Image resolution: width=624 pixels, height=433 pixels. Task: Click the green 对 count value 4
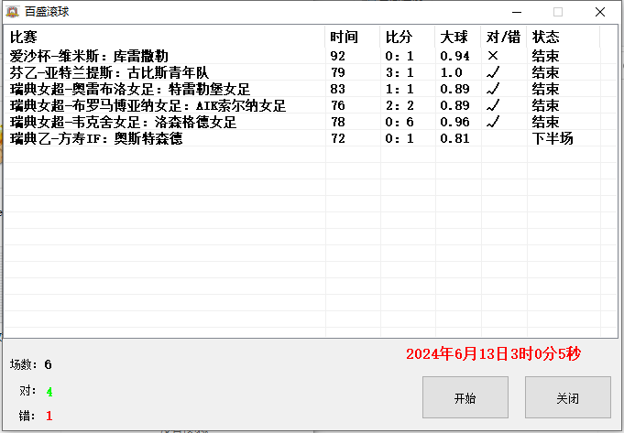click(x=49, y=392)
